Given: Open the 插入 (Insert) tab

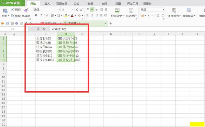Looking at the screenshot, I should [x=47, y=3].
